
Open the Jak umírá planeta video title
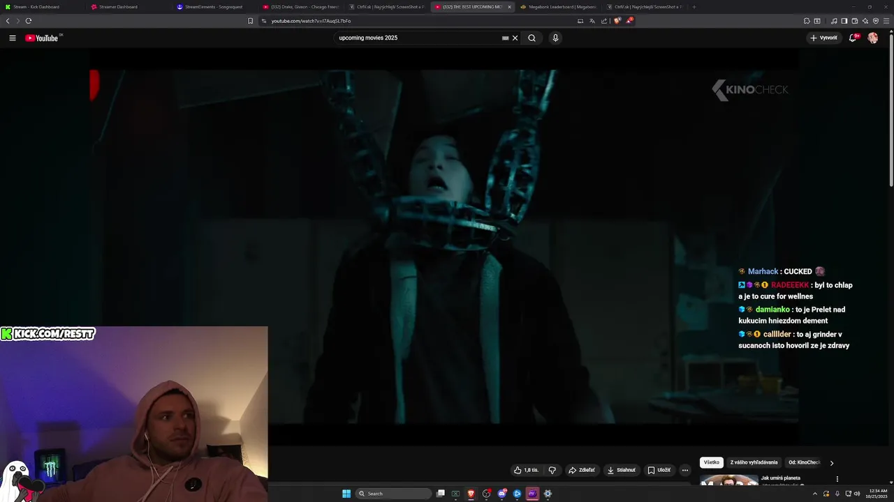point(780,478)
